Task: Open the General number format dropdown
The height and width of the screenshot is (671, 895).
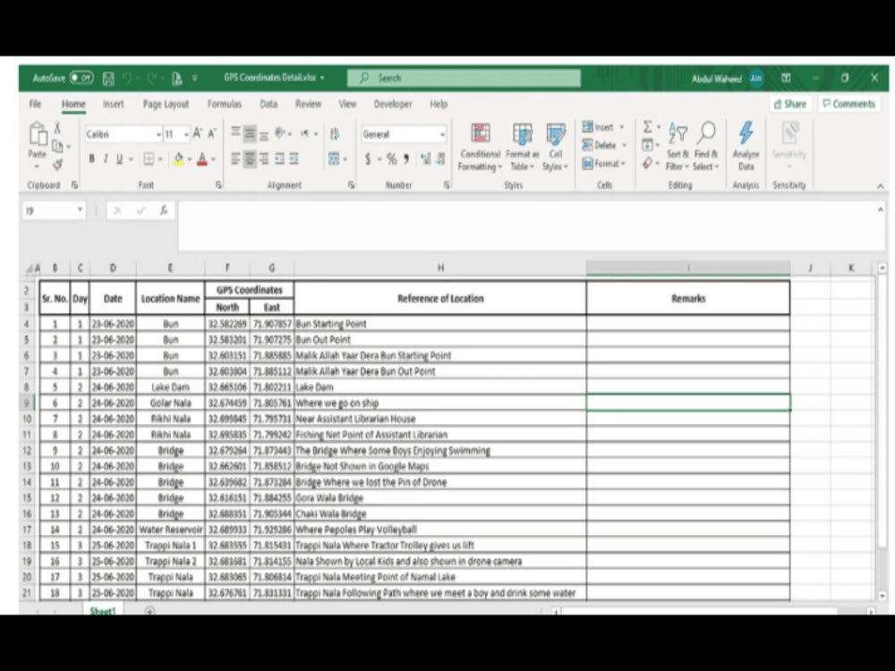Action: click(442, 135)
